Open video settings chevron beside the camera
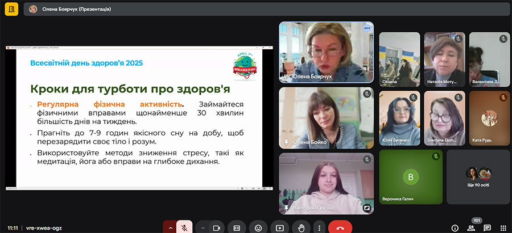Screen dimensions: 512x233 (x=202, y=228)
